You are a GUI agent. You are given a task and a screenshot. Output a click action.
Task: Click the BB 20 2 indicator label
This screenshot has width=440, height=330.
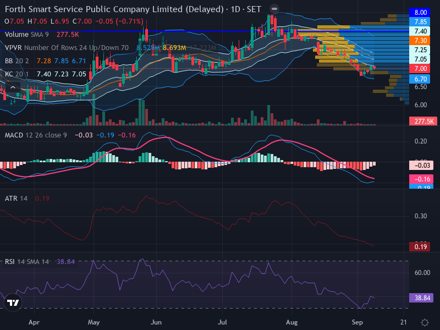pyautogui.click(x=17, y=61)
